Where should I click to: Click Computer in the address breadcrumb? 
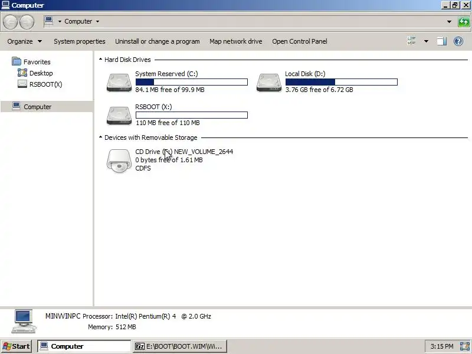pos(78,21)
